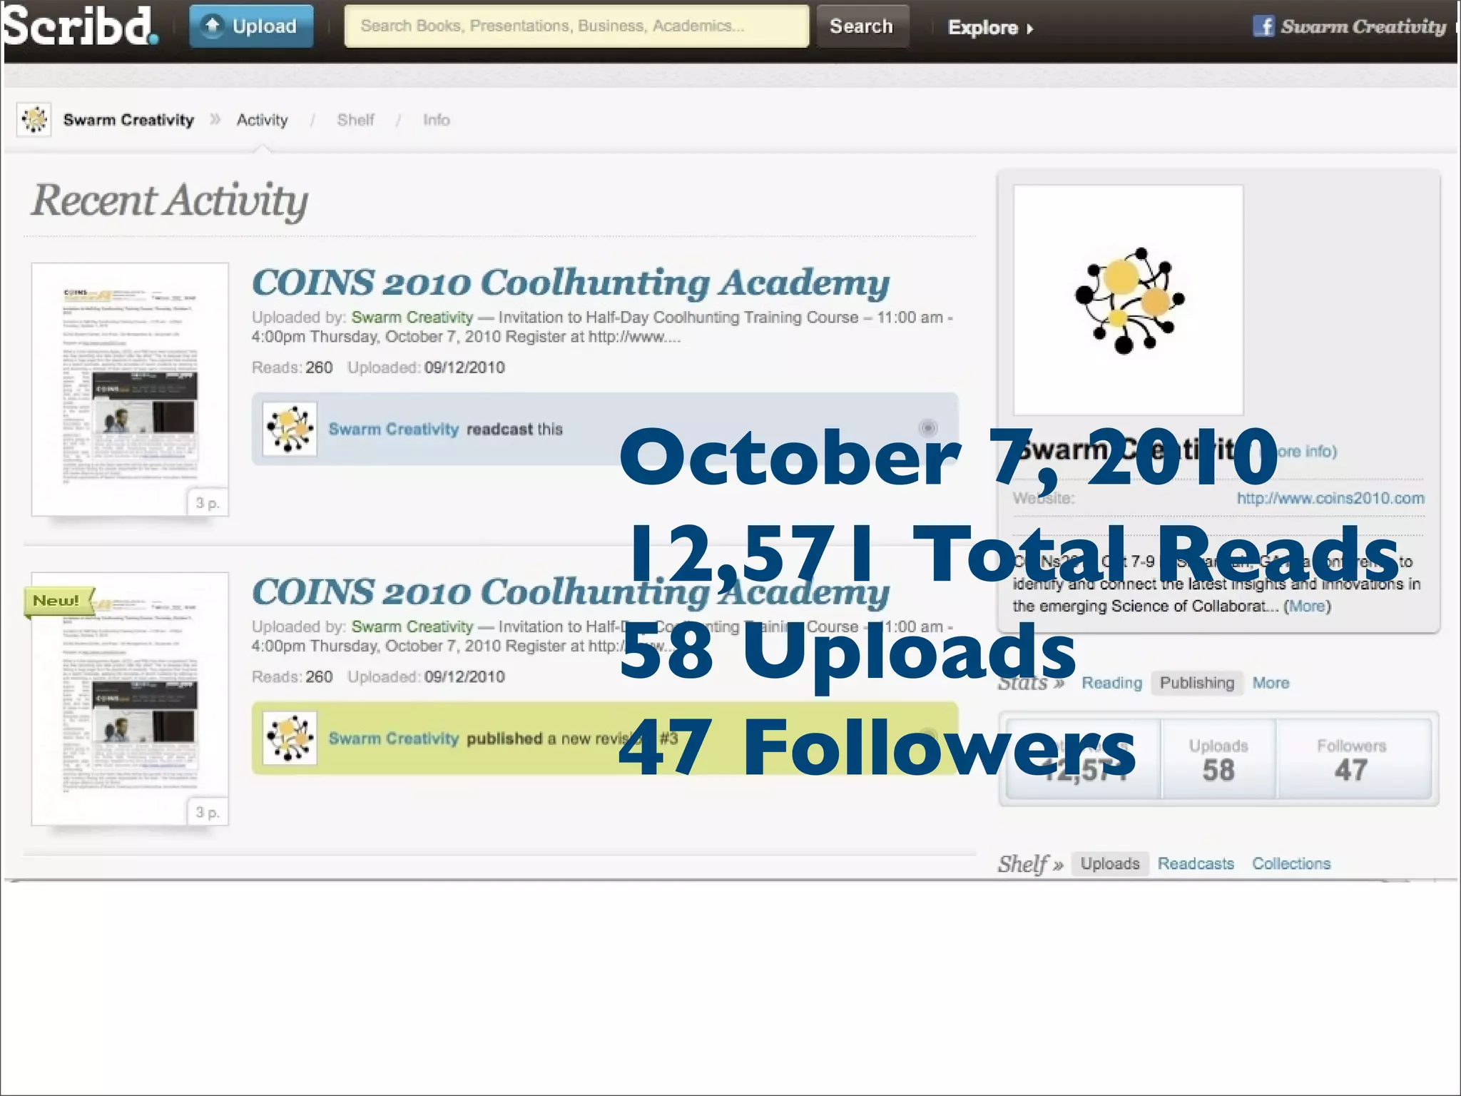Screen dimensions: 1461x1096
Task: Click the New! badge on second thumbnail
Action: point(58,602)
